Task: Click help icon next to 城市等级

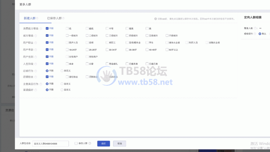Action: [36, 36]
